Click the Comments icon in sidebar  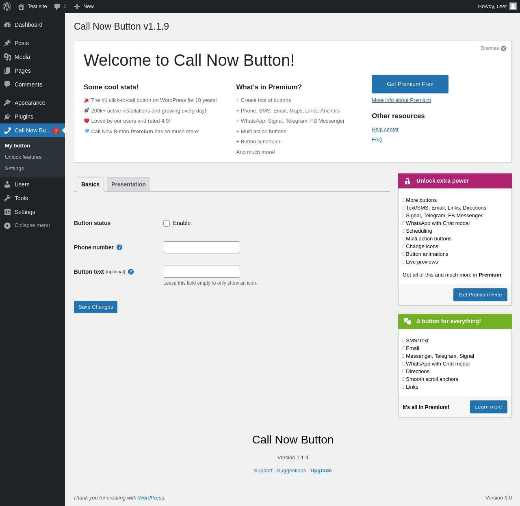(x=7, y=84)
